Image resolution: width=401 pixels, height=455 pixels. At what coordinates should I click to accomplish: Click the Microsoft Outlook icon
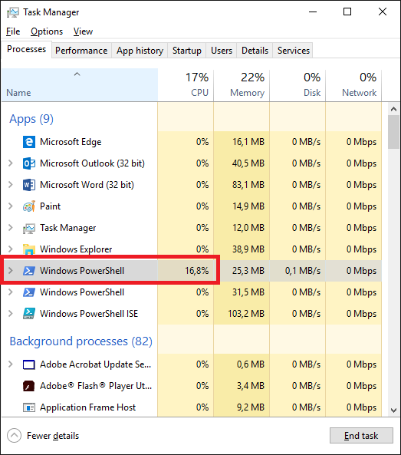29,163
